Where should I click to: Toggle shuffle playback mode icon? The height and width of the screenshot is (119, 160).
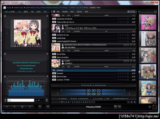(48, 107)
